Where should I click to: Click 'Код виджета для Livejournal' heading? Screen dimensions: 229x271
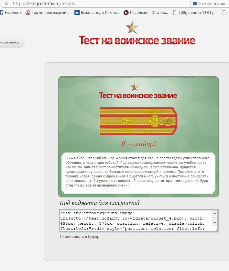click(100, 203)
